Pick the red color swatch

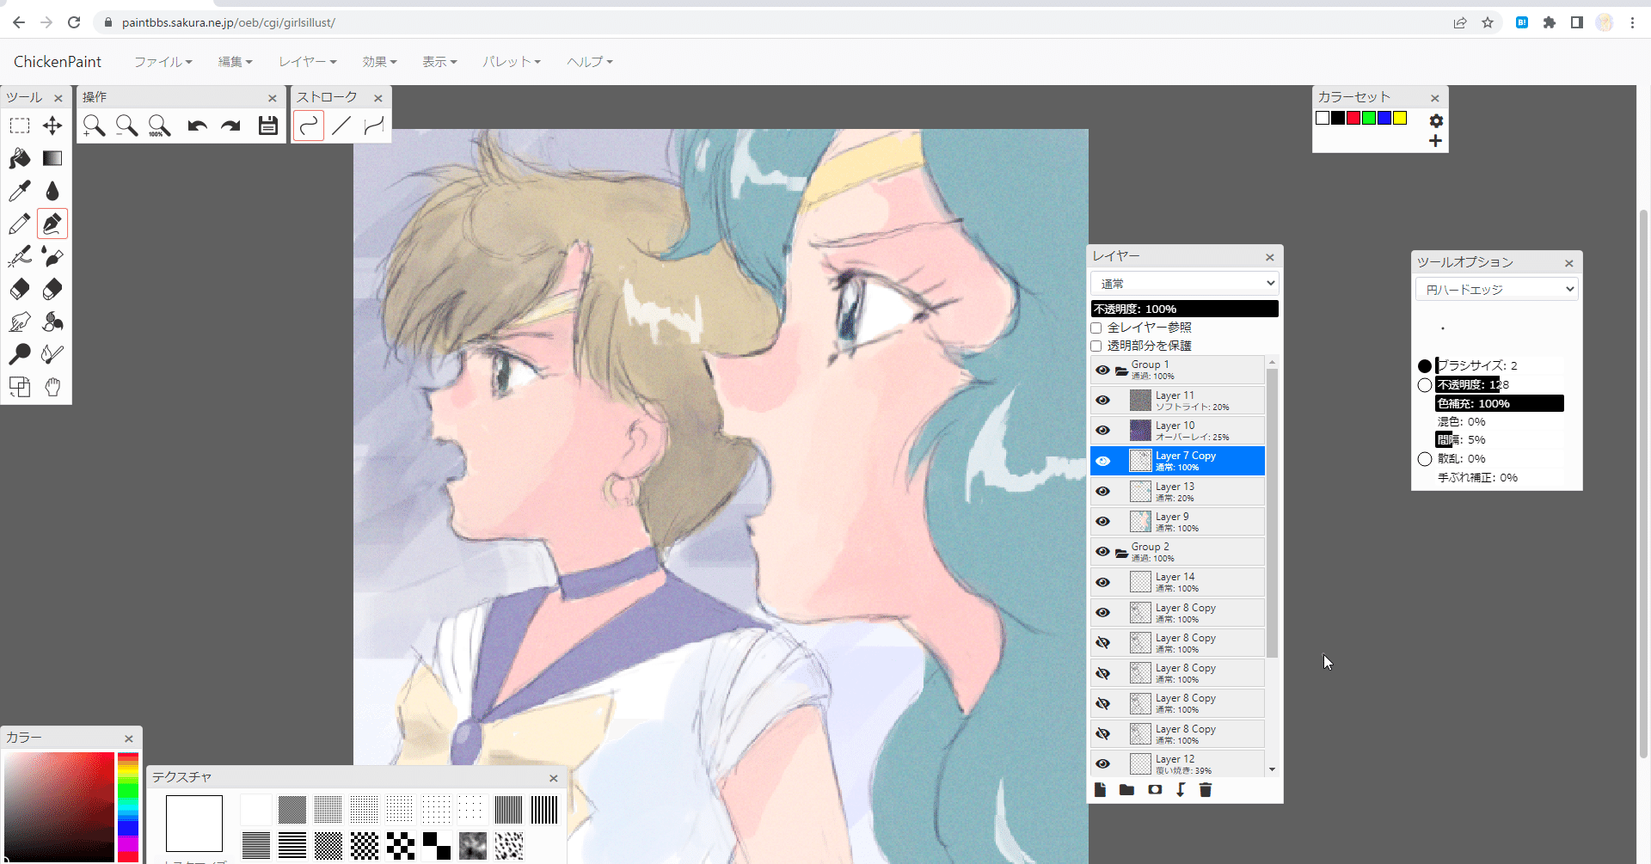click(x=1353, y=118)
